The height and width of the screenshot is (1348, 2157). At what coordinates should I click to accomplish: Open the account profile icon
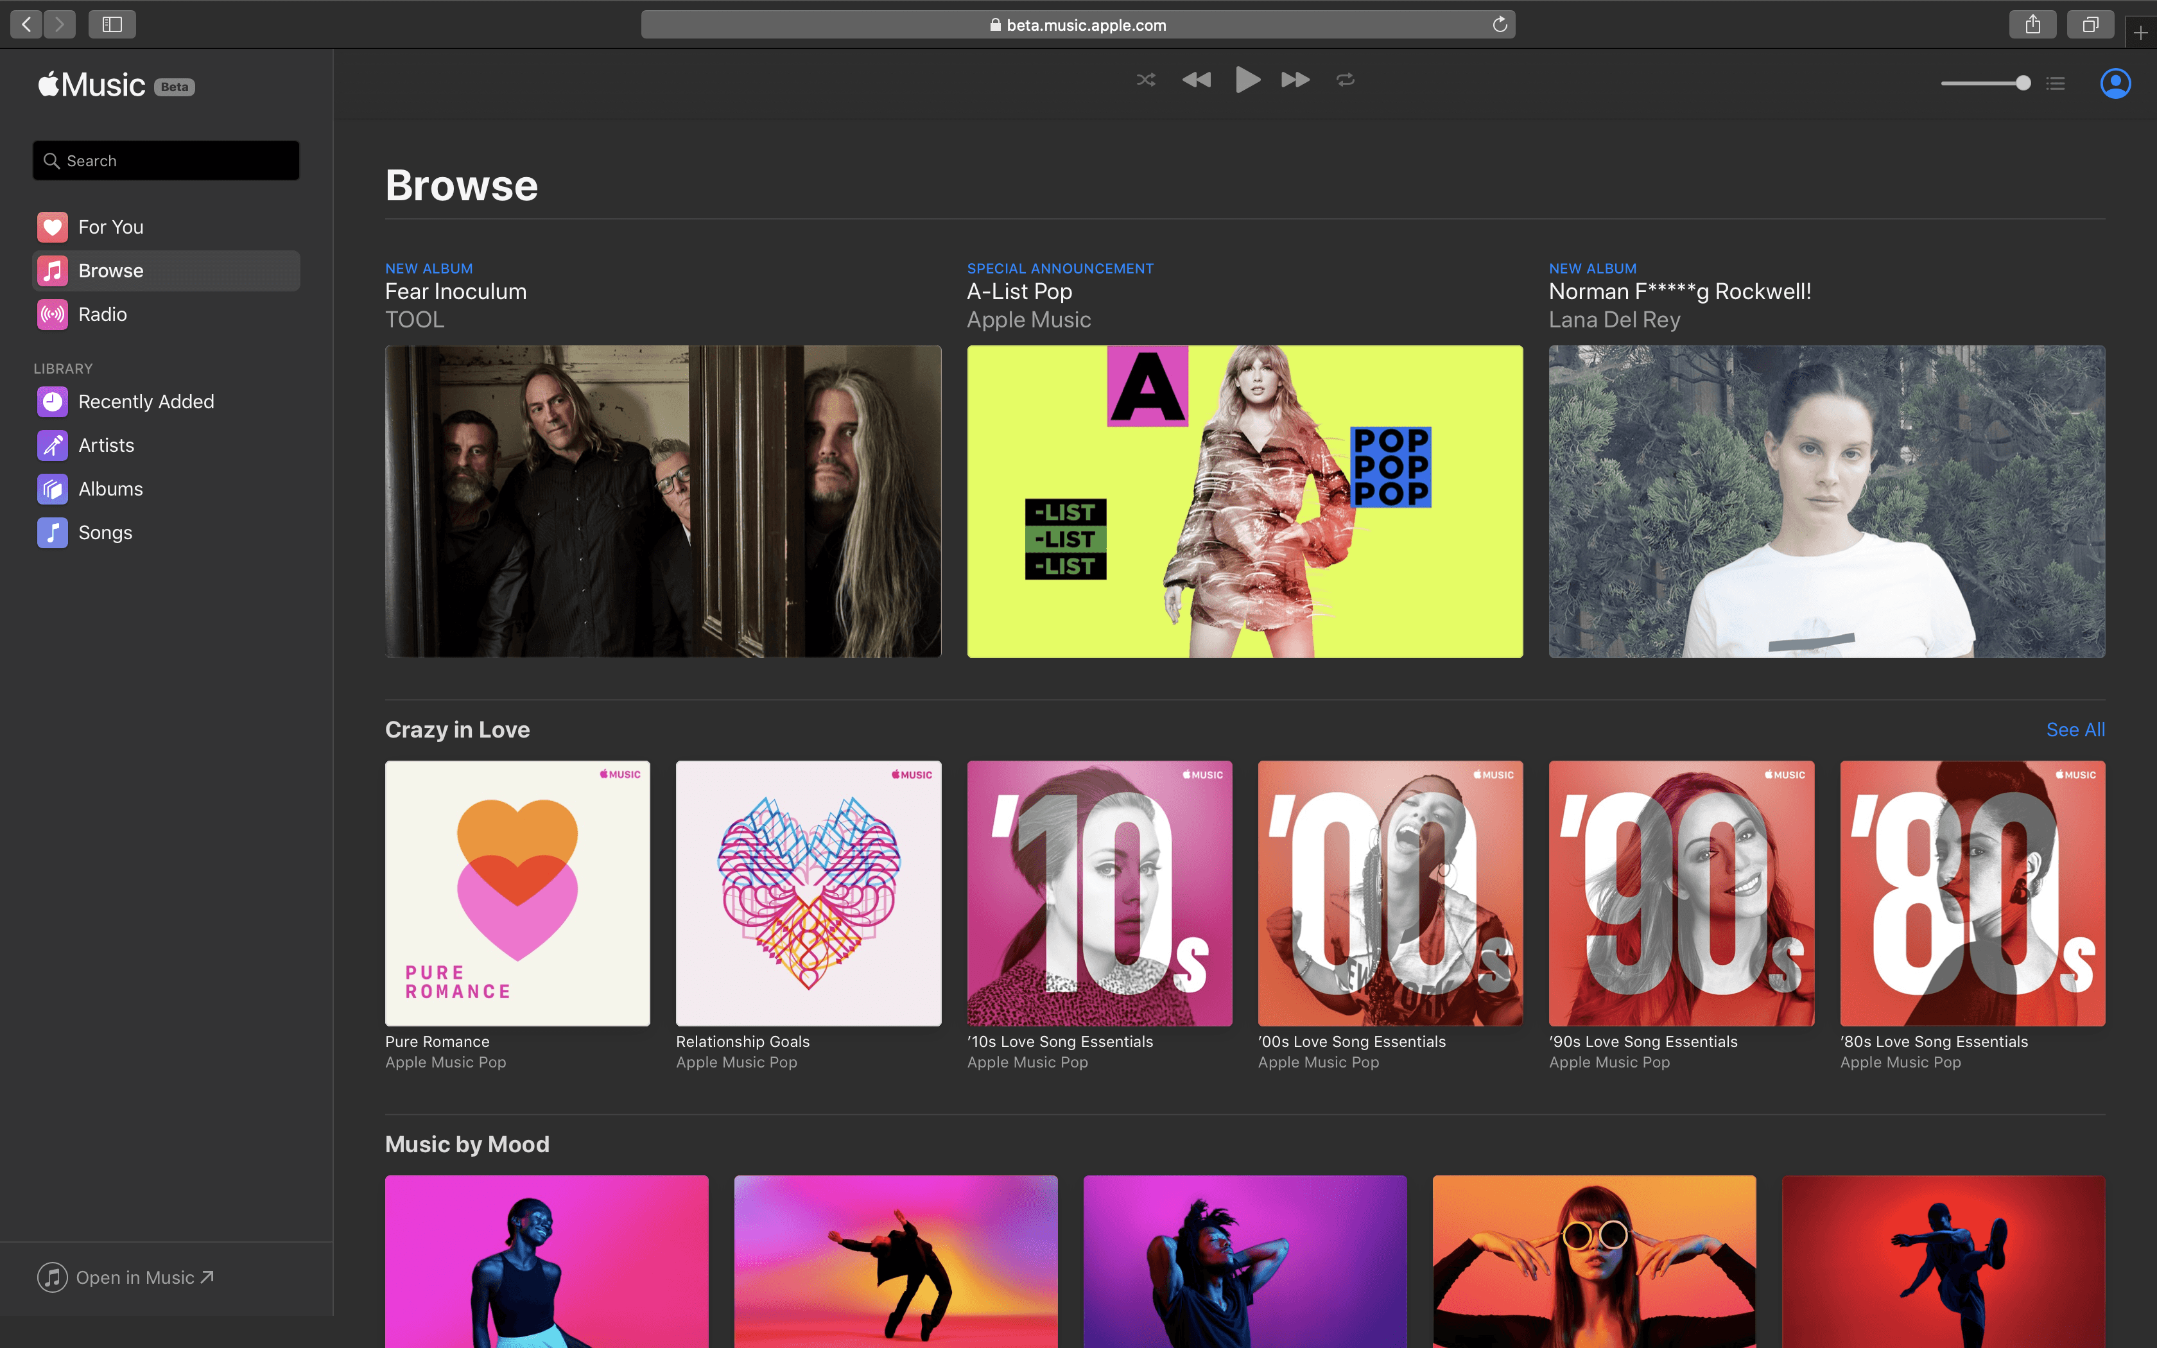(x=2115, y=83)
